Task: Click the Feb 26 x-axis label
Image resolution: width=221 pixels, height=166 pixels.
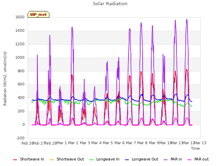Action: tap(27, 143)
